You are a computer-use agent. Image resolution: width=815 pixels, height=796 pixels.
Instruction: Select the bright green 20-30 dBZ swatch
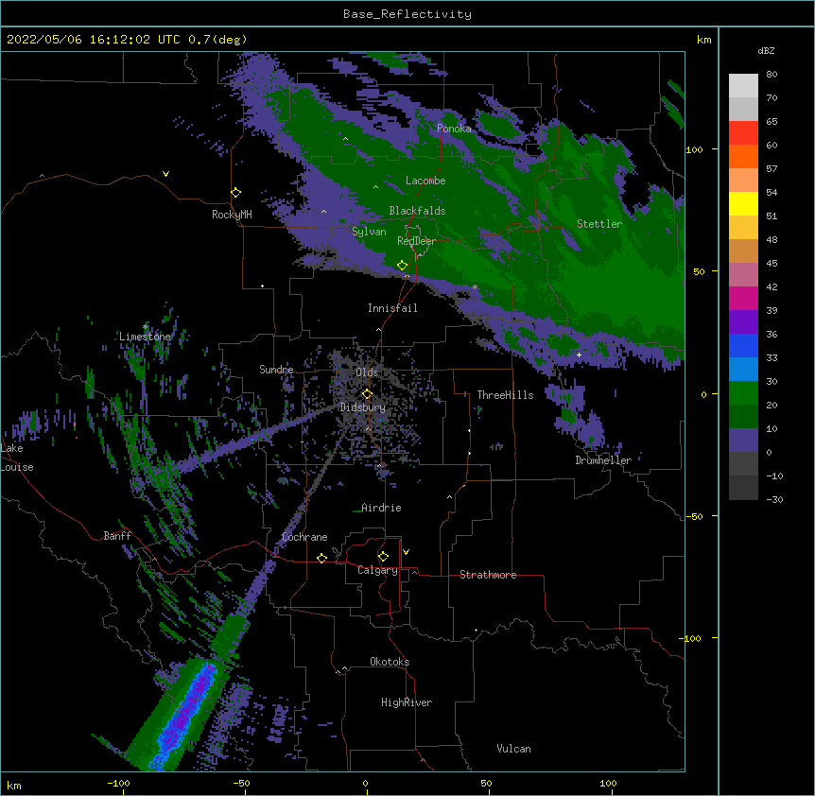pyautogui.click(x=743, y=393)
